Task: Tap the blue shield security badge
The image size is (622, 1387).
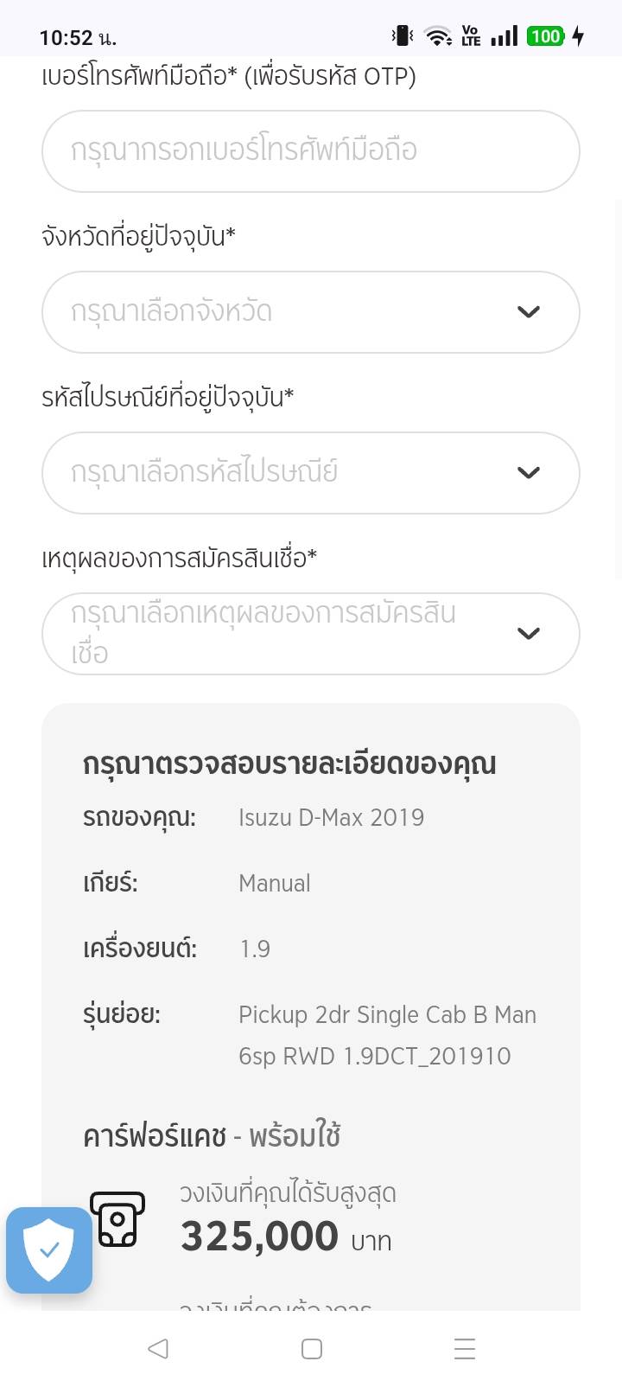Action: pos(49,1250)
